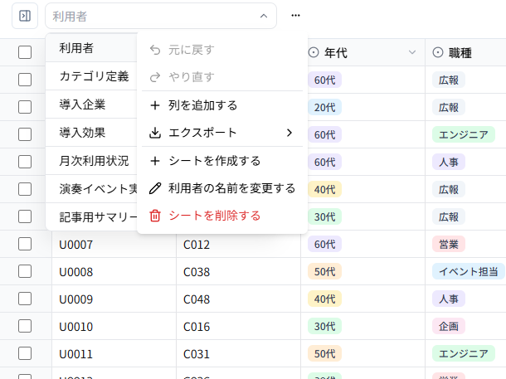Screen dimensions: 506x379
Task: Switch to the 導入企業 sheet
Action: pyautogui.click(x=91, y=104)
